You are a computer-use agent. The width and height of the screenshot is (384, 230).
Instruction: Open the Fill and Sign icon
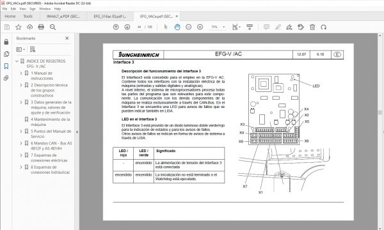289,27
